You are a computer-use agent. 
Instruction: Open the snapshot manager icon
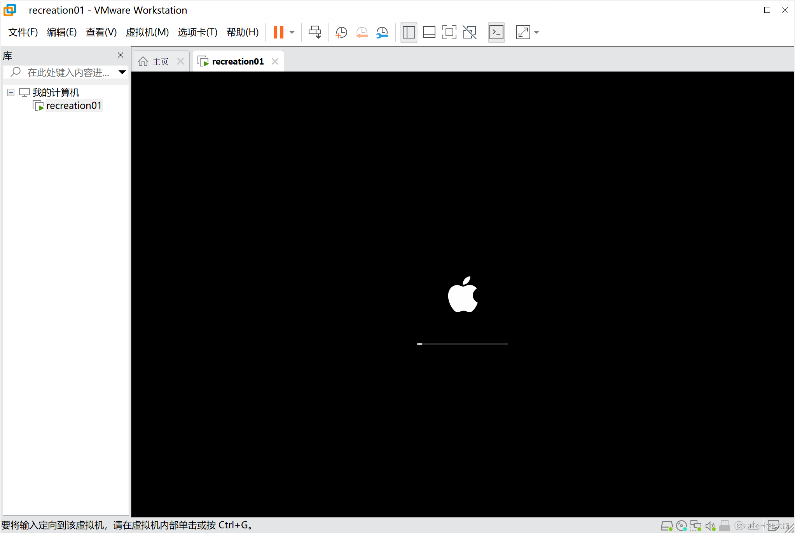coord(382,32)
